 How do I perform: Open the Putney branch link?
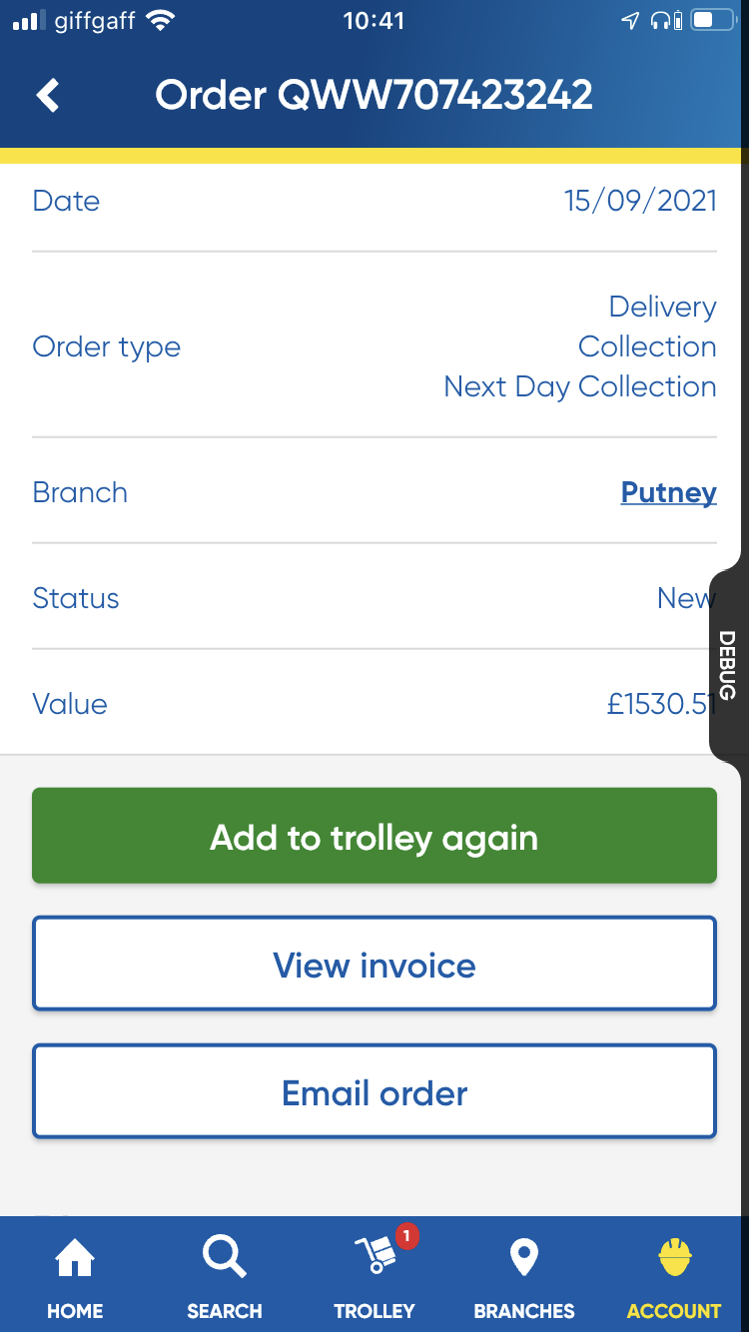(668, 492)
